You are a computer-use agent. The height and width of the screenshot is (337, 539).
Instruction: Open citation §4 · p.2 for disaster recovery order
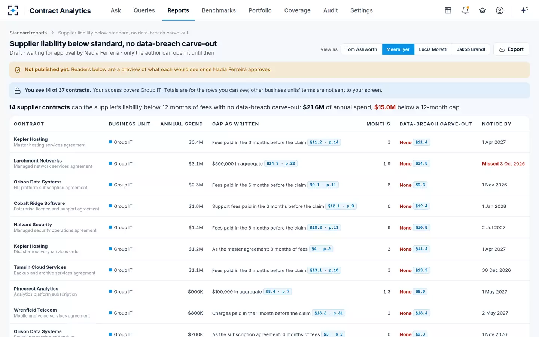click(321, 249)
